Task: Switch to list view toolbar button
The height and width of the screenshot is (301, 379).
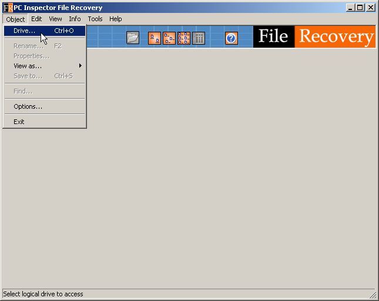Action: click(184, 38)
